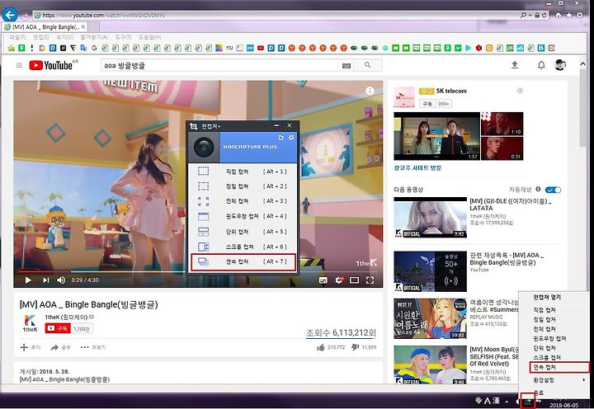Screen dimensions: 594x409
Task: Mute the video volume speaker icon
Action: 60,280
